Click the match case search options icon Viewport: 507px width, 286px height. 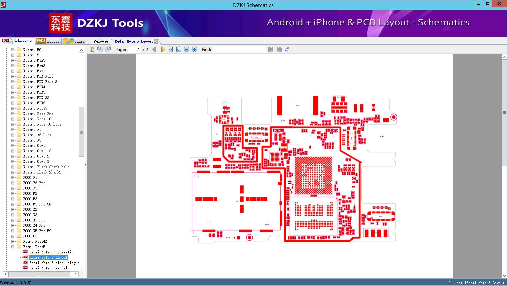click(x=287, y=49)
